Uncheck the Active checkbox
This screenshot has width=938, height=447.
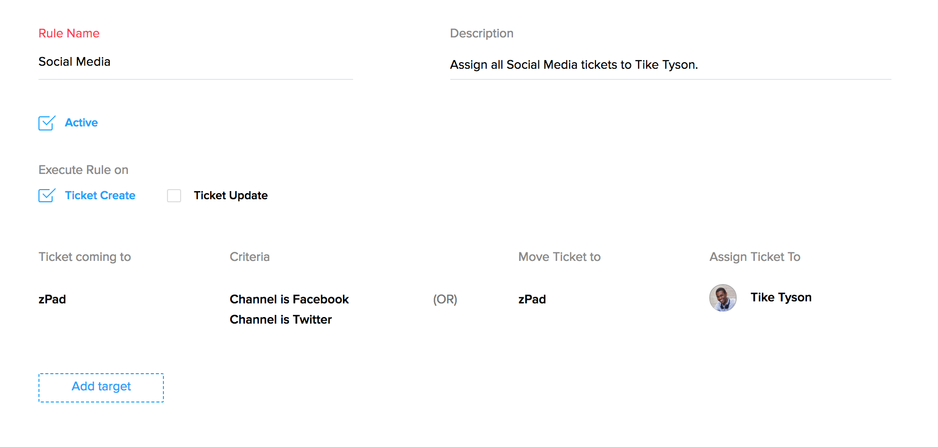coord(47,123)
